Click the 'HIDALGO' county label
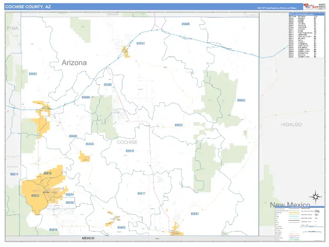The height and width of the screenshot is (247, 329). click(291, 125)
